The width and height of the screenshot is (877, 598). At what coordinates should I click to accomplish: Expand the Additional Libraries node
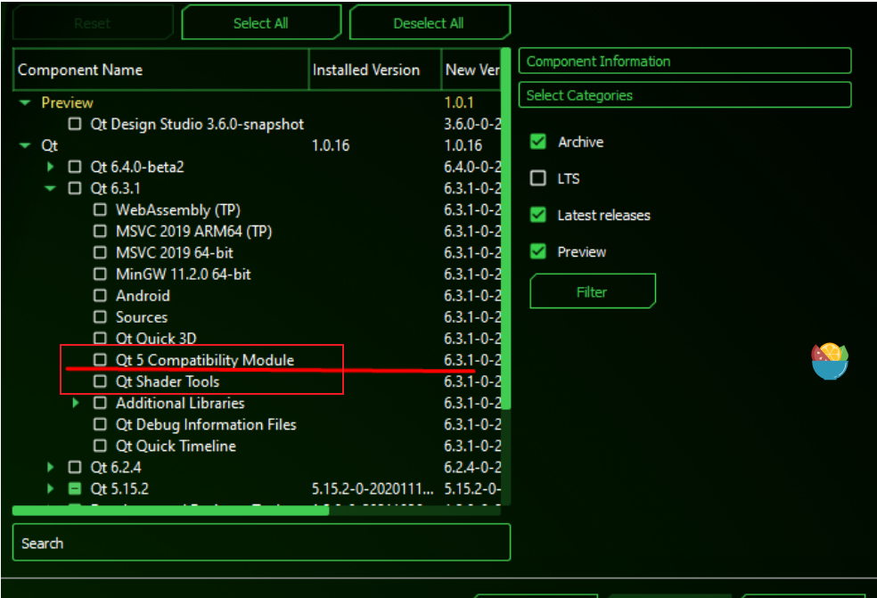point(76,403)
